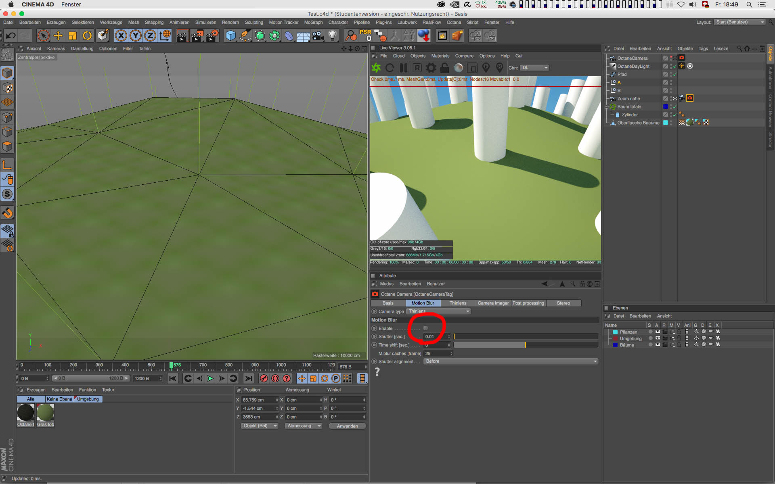Open the Chn DL channel dropdown
Viewport: 775px width, 484px height.
(534, 68)
